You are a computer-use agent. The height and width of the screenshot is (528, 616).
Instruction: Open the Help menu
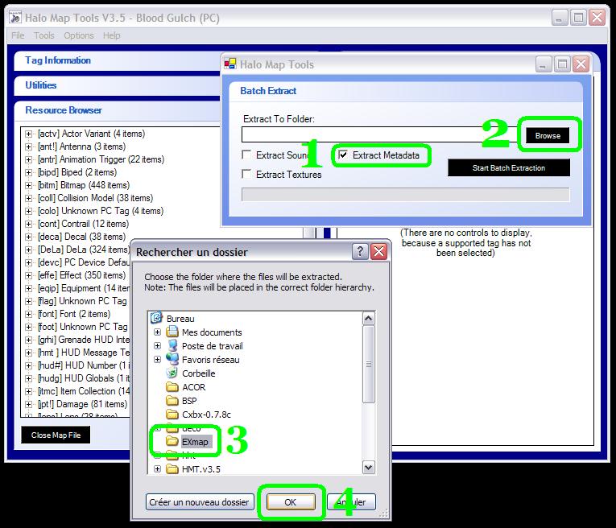coord(112,35)
